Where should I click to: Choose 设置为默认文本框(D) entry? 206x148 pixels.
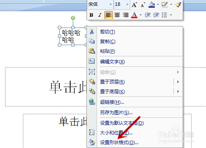(135, 123)
